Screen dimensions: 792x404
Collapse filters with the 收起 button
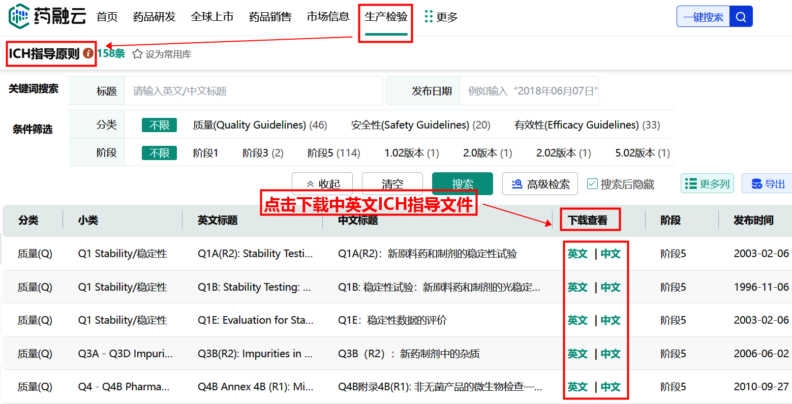pos(323,184)
